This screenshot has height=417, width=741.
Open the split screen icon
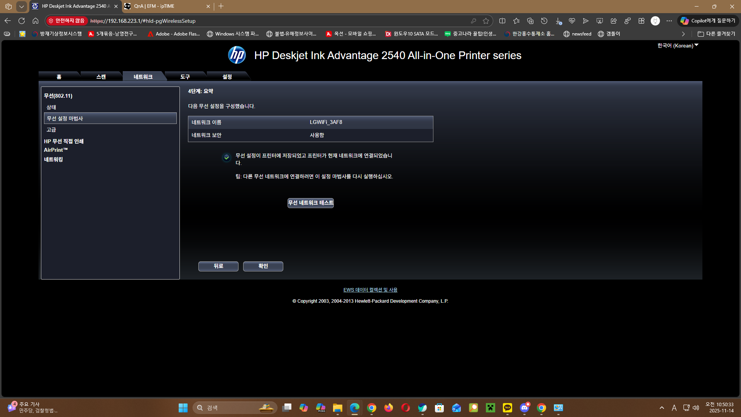coord(502,21)
